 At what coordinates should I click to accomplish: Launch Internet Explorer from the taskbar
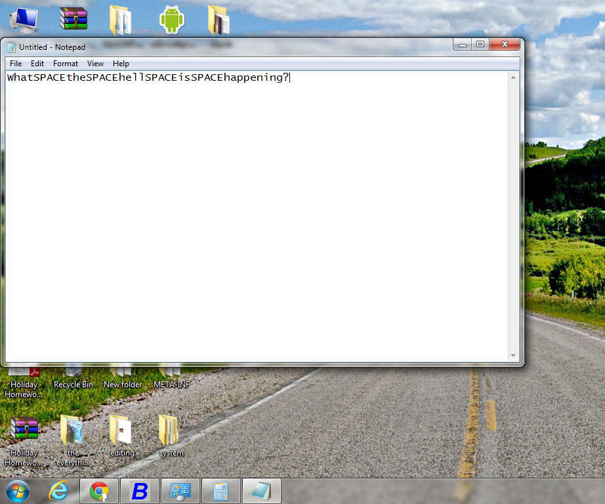pyautogui.click(x=58, y=492)
